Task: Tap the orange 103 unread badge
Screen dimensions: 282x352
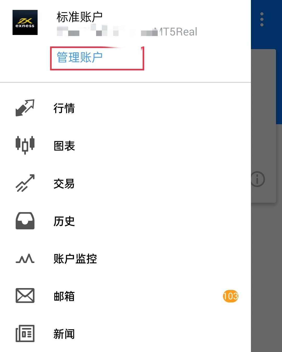Action: (x=231, y=296)
